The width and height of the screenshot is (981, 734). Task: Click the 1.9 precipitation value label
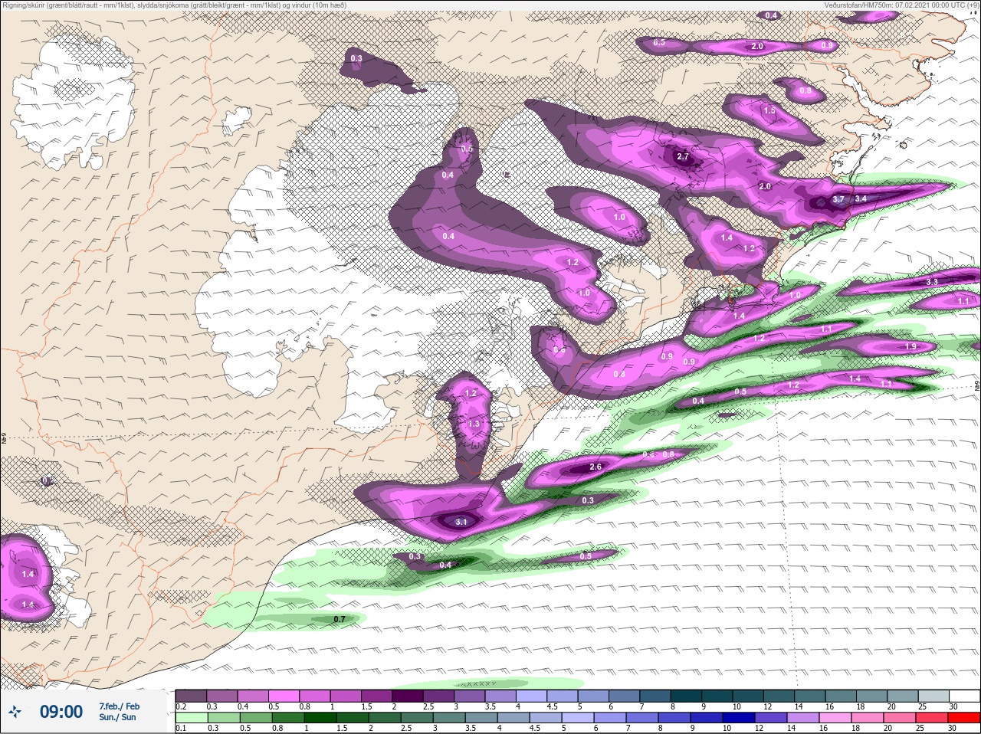point(910,346)
